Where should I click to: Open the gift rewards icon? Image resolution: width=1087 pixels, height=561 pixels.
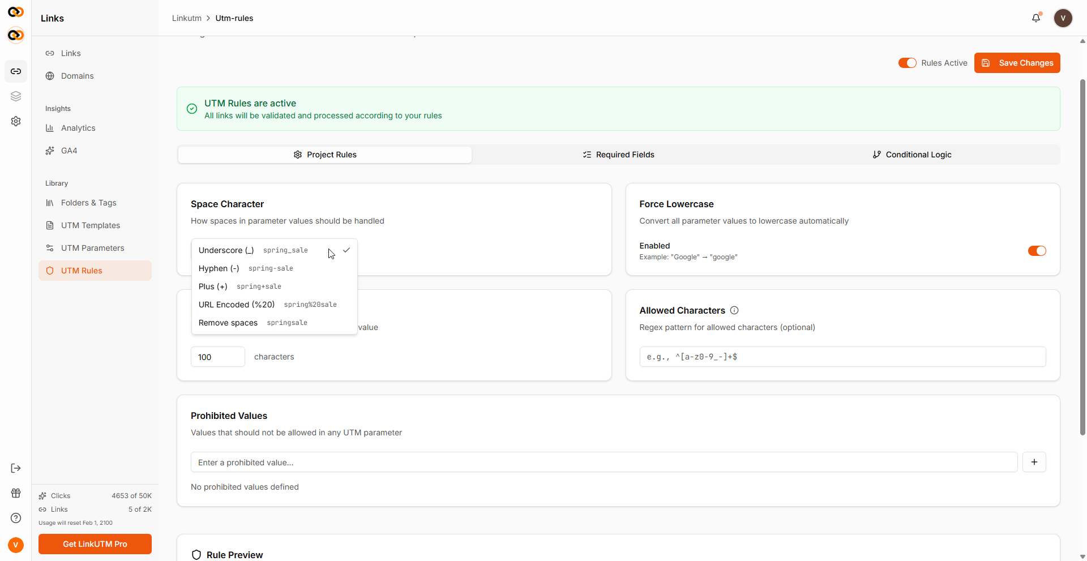16,493
